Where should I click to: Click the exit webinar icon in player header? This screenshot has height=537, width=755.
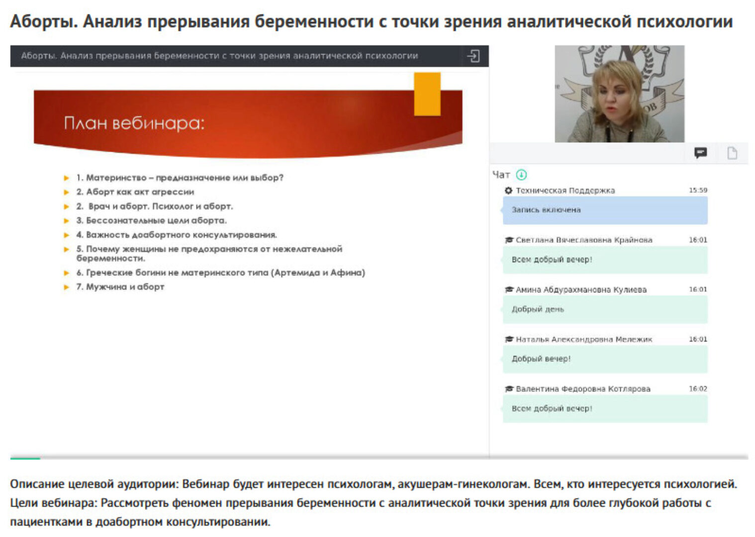point(474,56)
